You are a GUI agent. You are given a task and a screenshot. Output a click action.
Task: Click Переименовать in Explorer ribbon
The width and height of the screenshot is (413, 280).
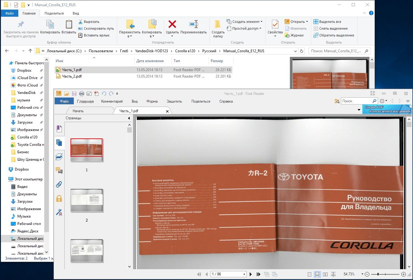pyautogui.click(x=194, y=27)
